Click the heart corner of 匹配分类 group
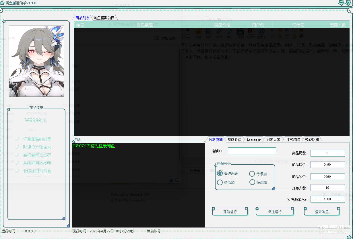This screenshot has height=239, width=353. coord(274,188)
